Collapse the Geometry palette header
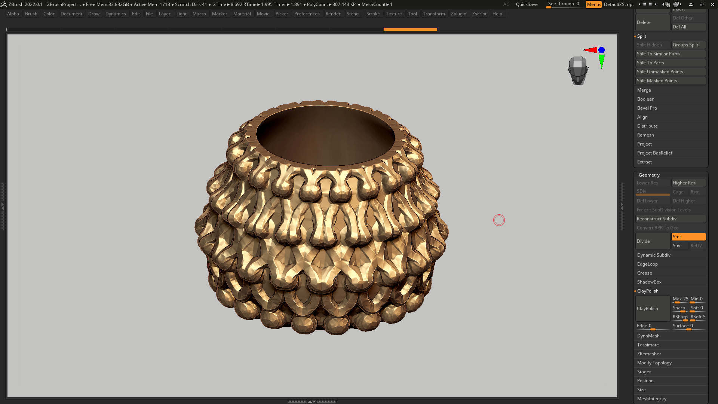Image resolution: width=718 pixels, height=404 pixels. click(649, 175)
